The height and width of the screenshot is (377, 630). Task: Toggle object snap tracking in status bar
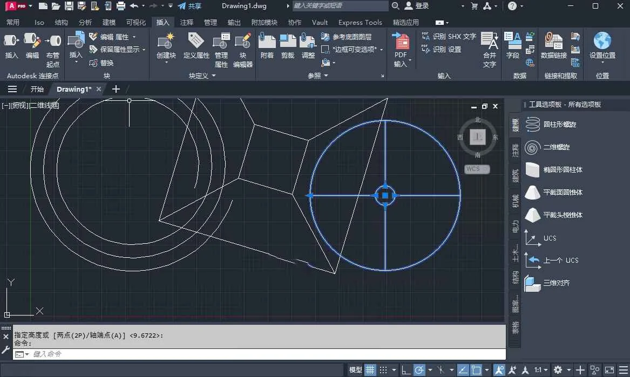click(463, 370)
